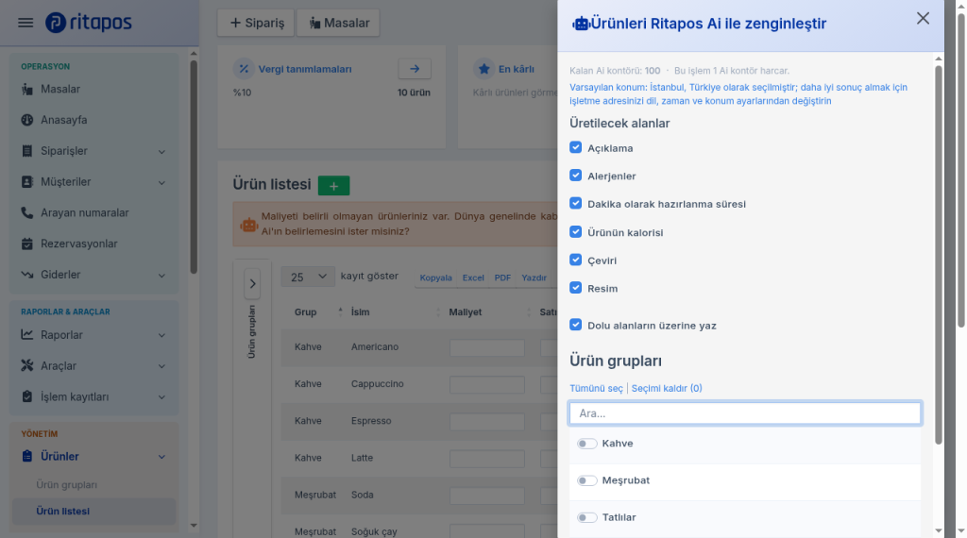Expand the Araçlar menu chevron
This screenshot has height=538, width=967.
point(161,366)
